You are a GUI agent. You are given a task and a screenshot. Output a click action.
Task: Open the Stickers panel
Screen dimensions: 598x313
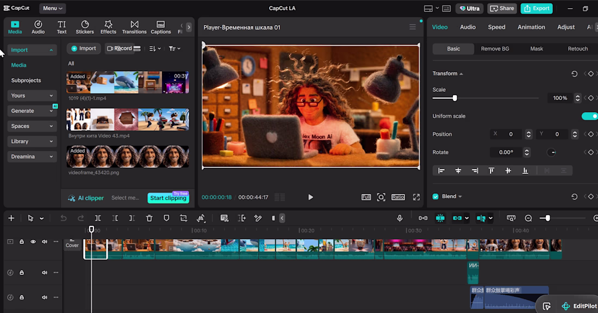(85, 27)
